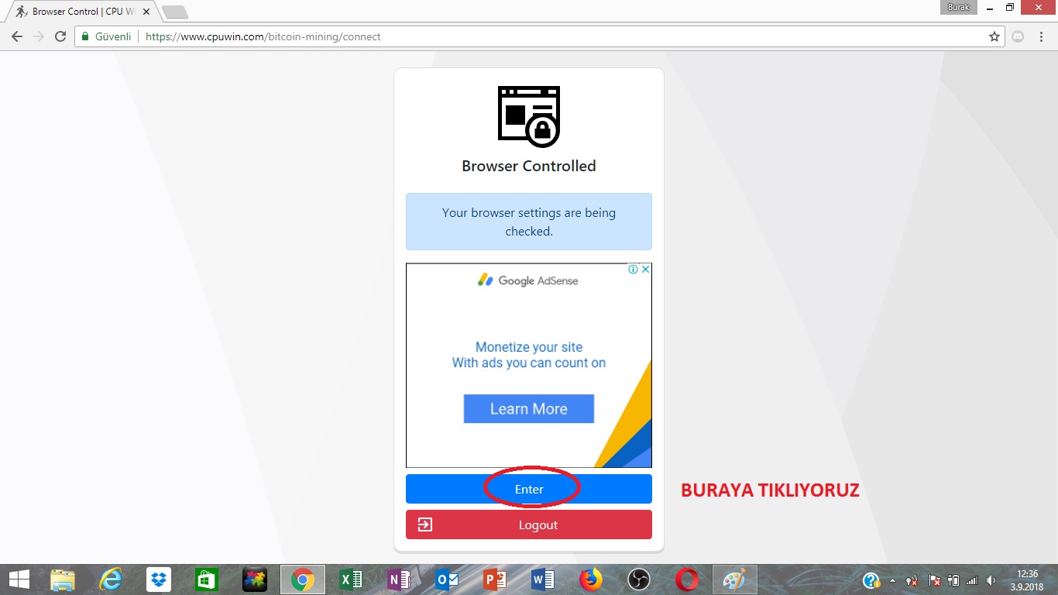
Task: Switch to Google Chrome on the taskbar
Action: tap(303, 580)
